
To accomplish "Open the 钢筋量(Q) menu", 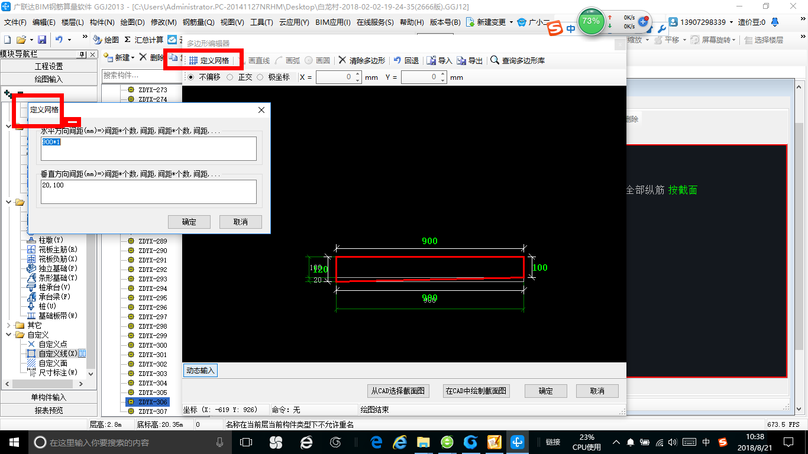I will pyautogui.click(x=199, y=22).
